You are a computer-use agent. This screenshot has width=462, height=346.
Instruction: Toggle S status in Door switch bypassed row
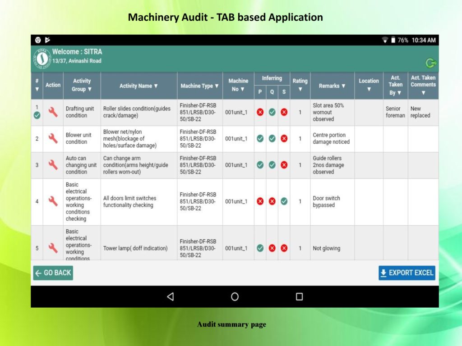[284, 201]
